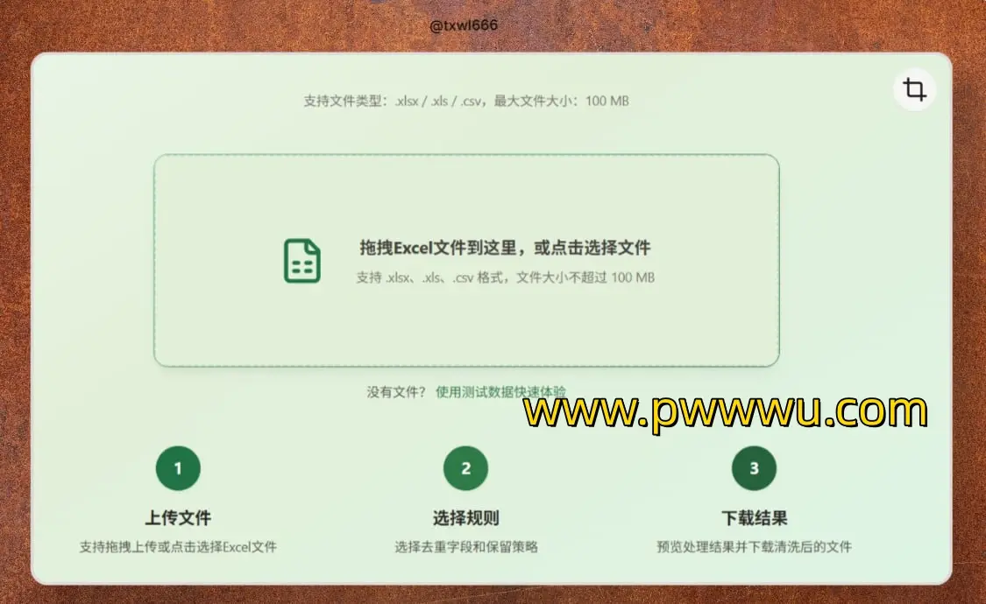The width and height of the screenshot is (986, 604).
Task: Click the 选择去重字段和保留策略 description
Action: (465, 547)
